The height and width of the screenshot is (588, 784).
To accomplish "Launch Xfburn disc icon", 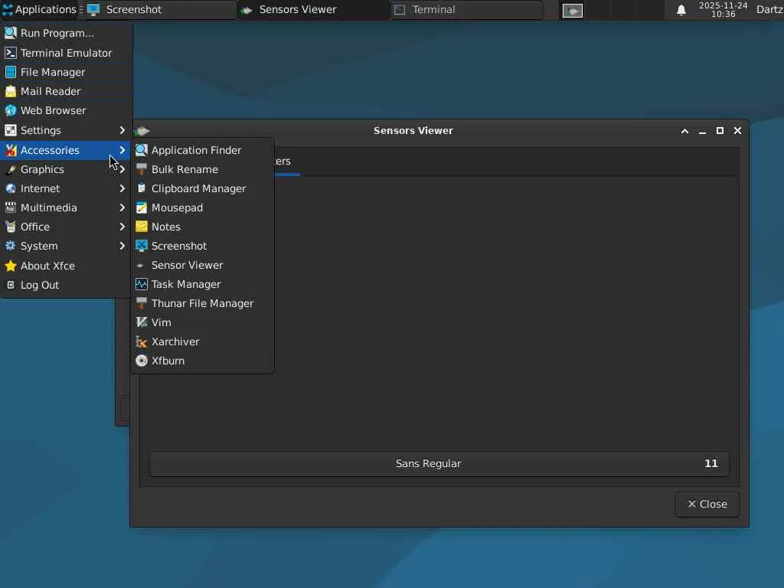I will coord(142,361).
